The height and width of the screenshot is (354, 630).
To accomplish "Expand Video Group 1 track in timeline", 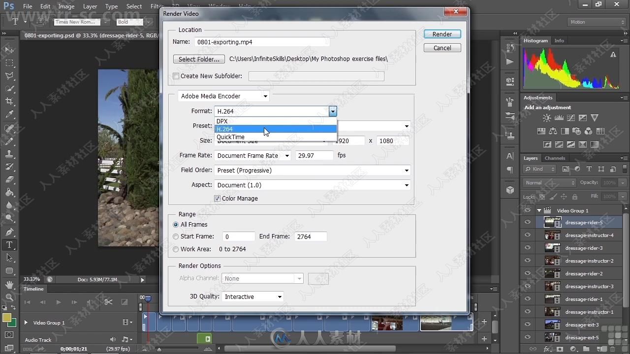I will (x=26, y=323).
